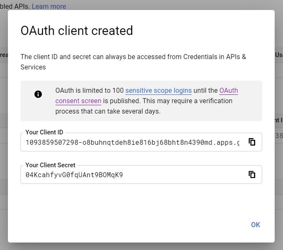This screenshot has width=283, height=250.
Task: Click the dimmed '38' text behind the dialog
Action: [x=279, y=136]
